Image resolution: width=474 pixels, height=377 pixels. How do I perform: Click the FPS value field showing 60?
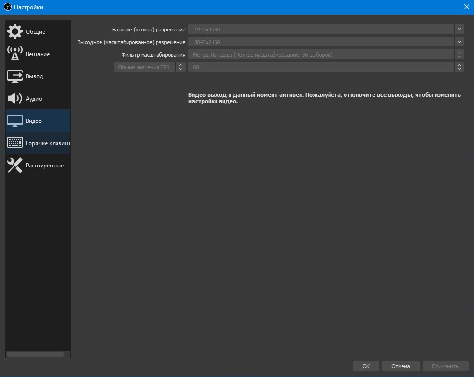(x=321, y=67)
